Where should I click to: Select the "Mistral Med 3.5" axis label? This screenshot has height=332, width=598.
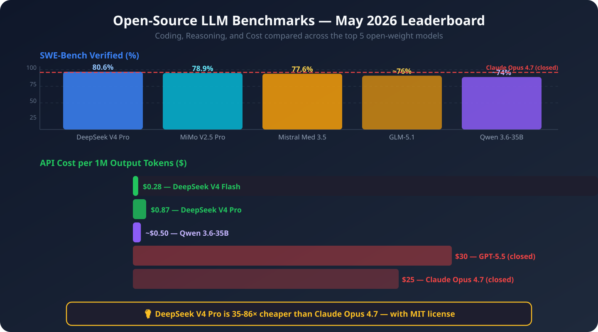point(302,137)
